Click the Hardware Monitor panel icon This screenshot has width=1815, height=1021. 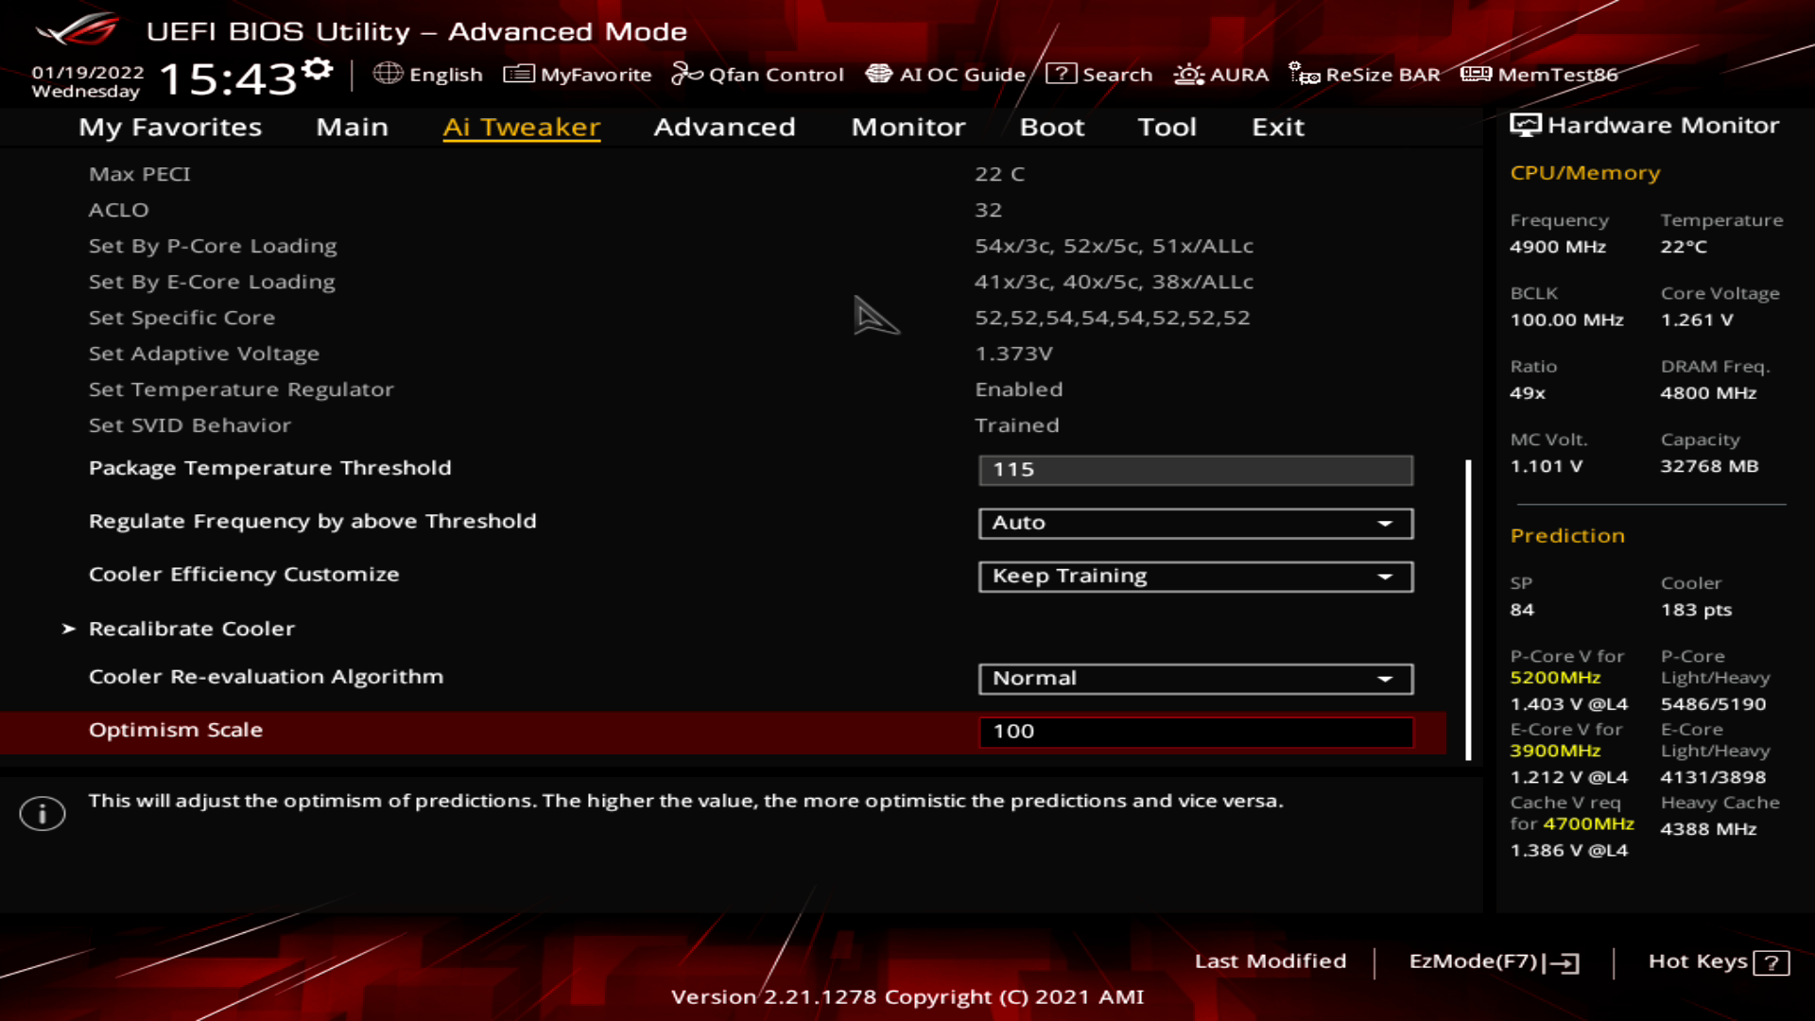click(1524, 124)
